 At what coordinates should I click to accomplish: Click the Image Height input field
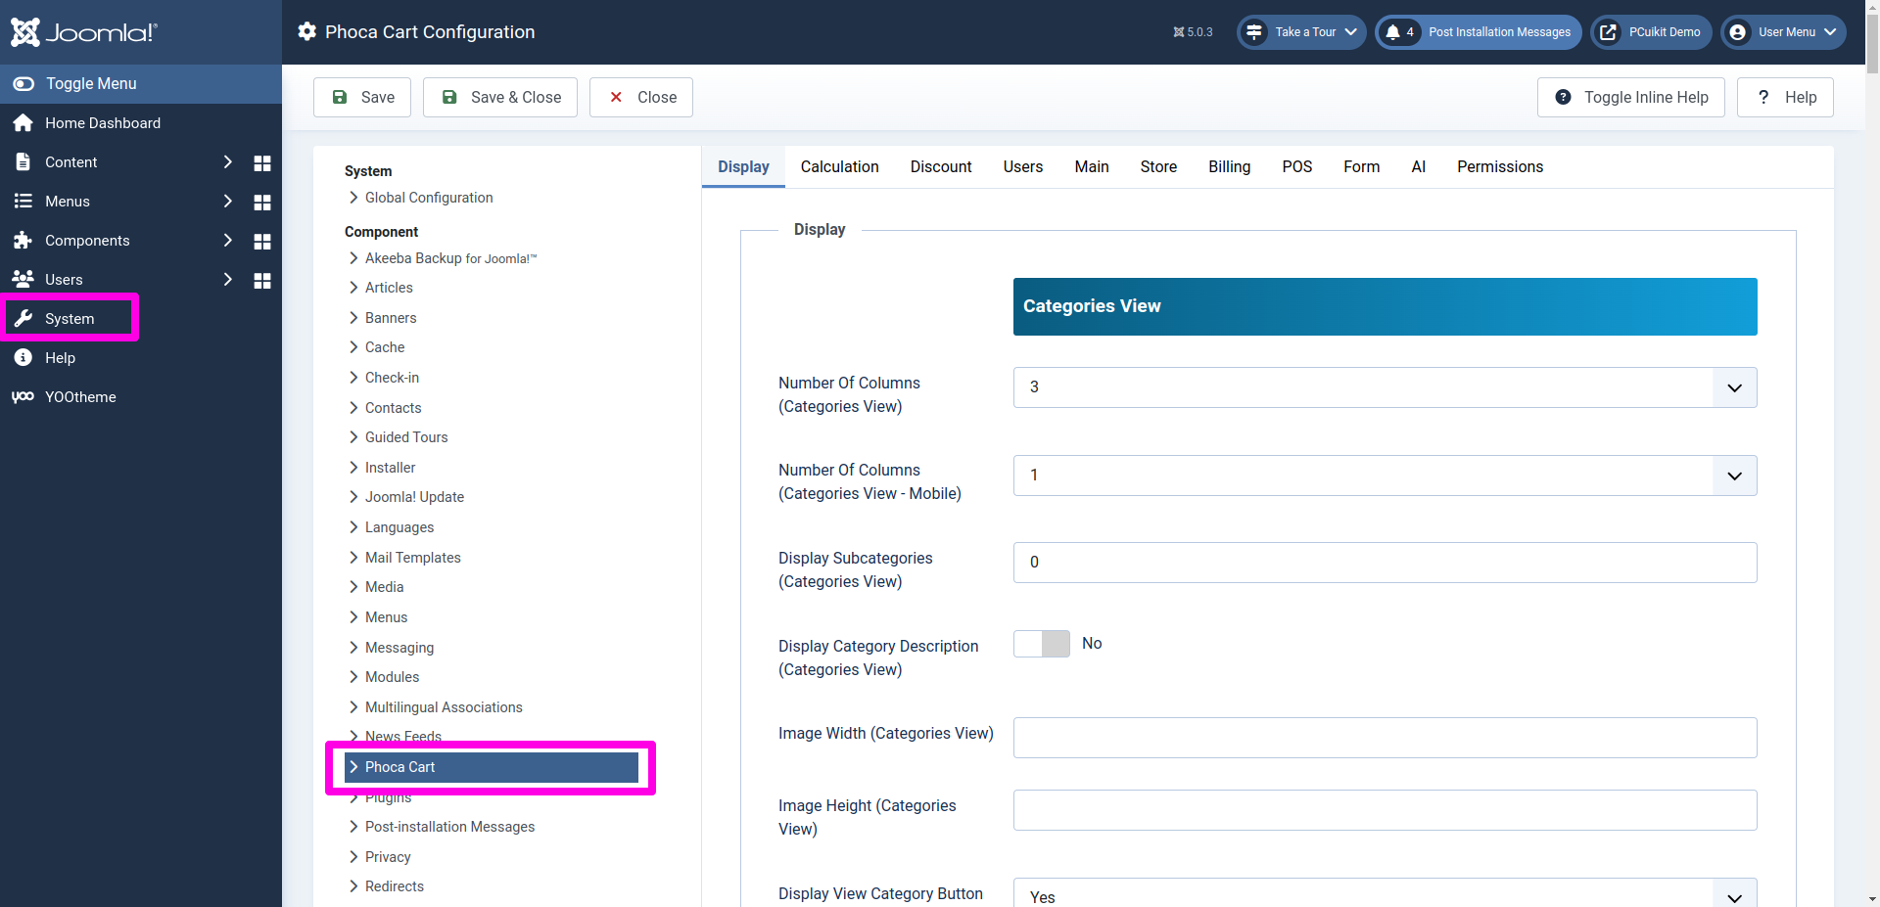1385,810
